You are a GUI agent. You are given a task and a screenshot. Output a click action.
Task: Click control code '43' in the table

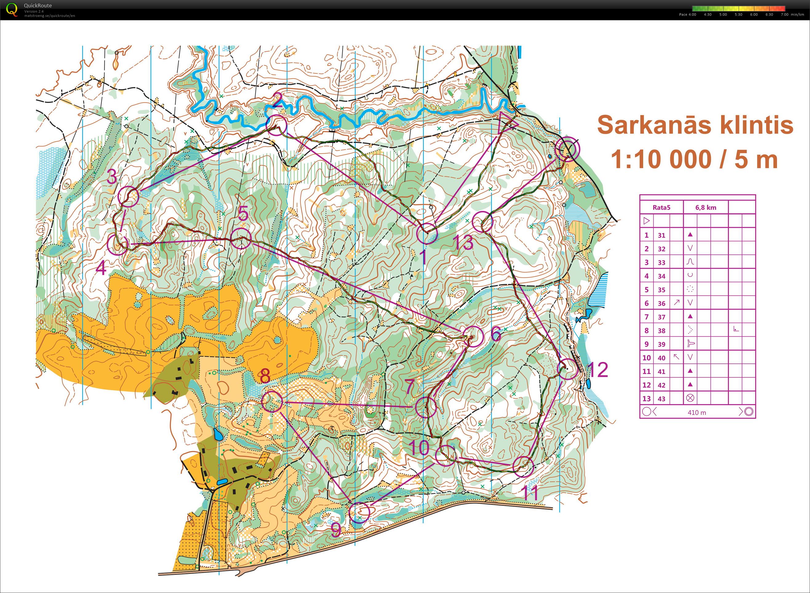pos(661,399)
